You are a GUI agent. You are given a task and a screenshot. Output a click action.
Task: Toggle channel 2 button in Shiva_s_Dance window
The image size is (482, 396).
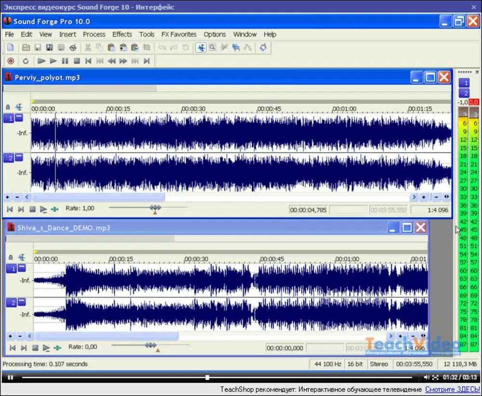click(x=12, y=303)
